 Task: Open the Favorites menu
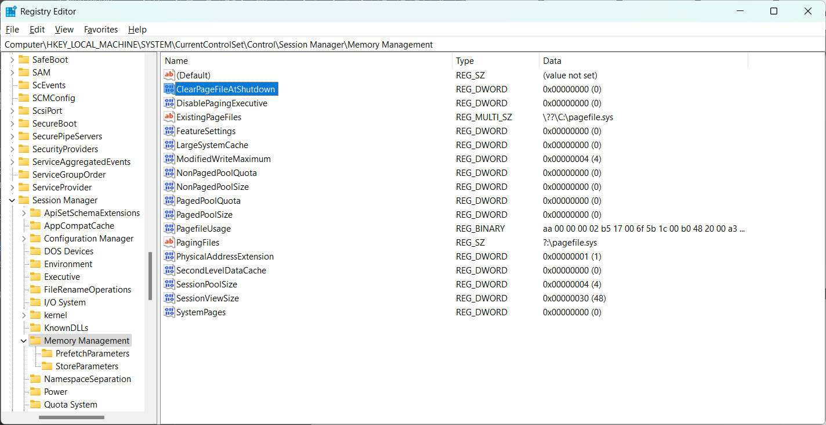click(100, 30)
